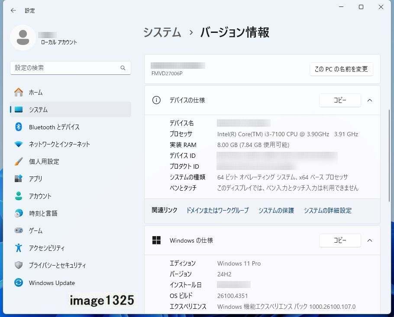The image size is (394, 317).
Task: Click the Windows Update sync icon
Action: pos(19,282)
